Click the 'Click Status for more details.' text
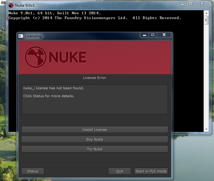The image size is (214, 181). coord(48,96)
